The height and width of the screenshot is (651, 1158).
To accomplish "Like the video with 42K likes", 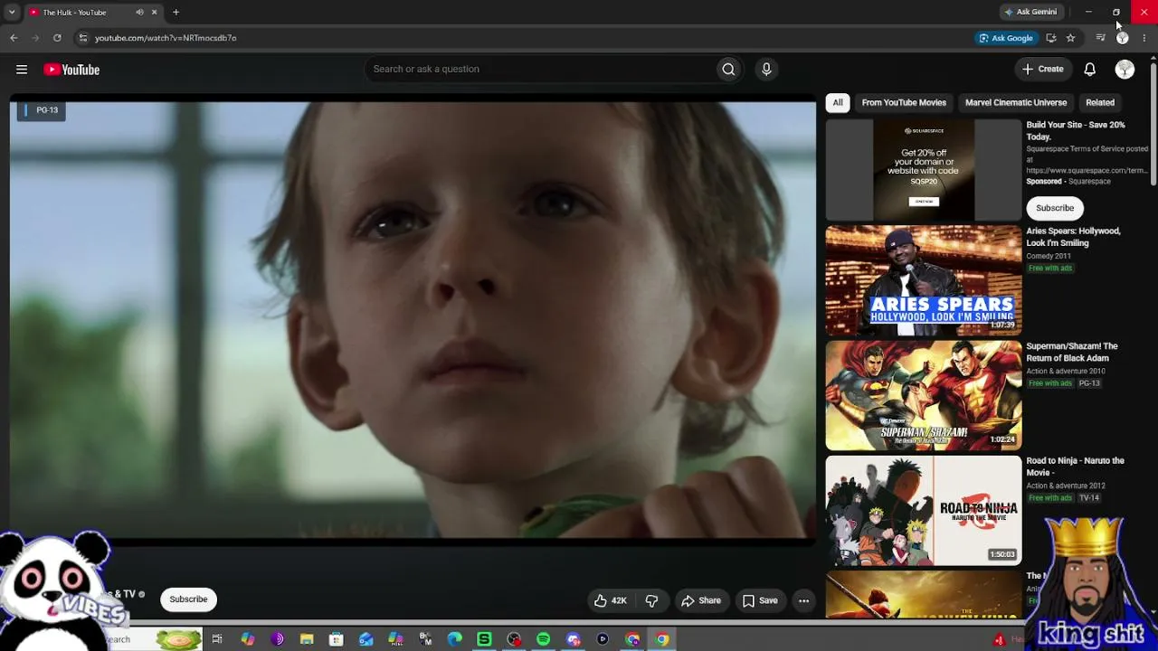I will [611, 600].
